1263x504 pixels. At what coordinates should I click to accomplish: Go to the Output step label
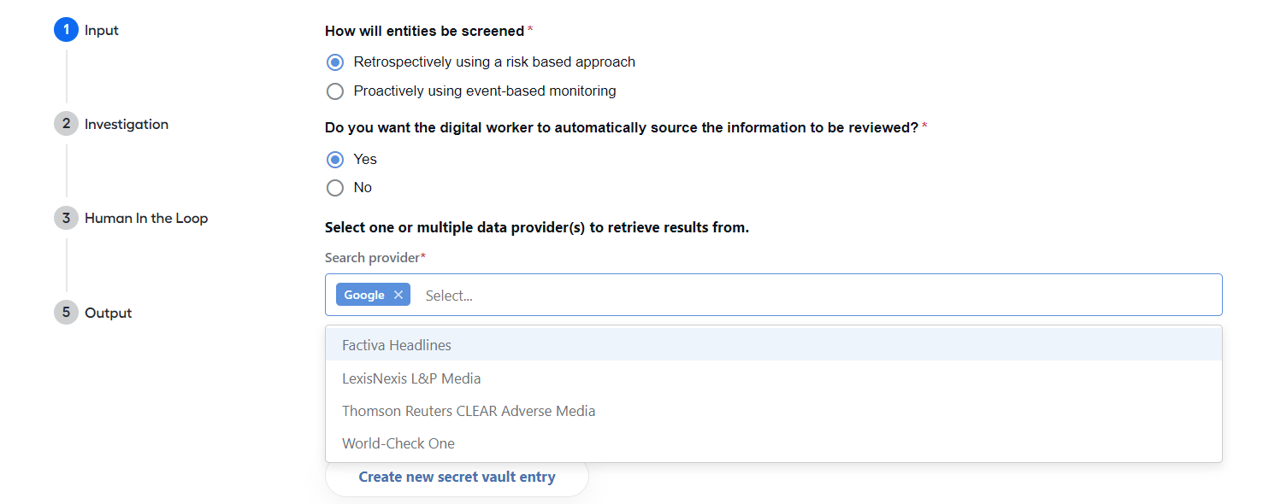point(108,313)
